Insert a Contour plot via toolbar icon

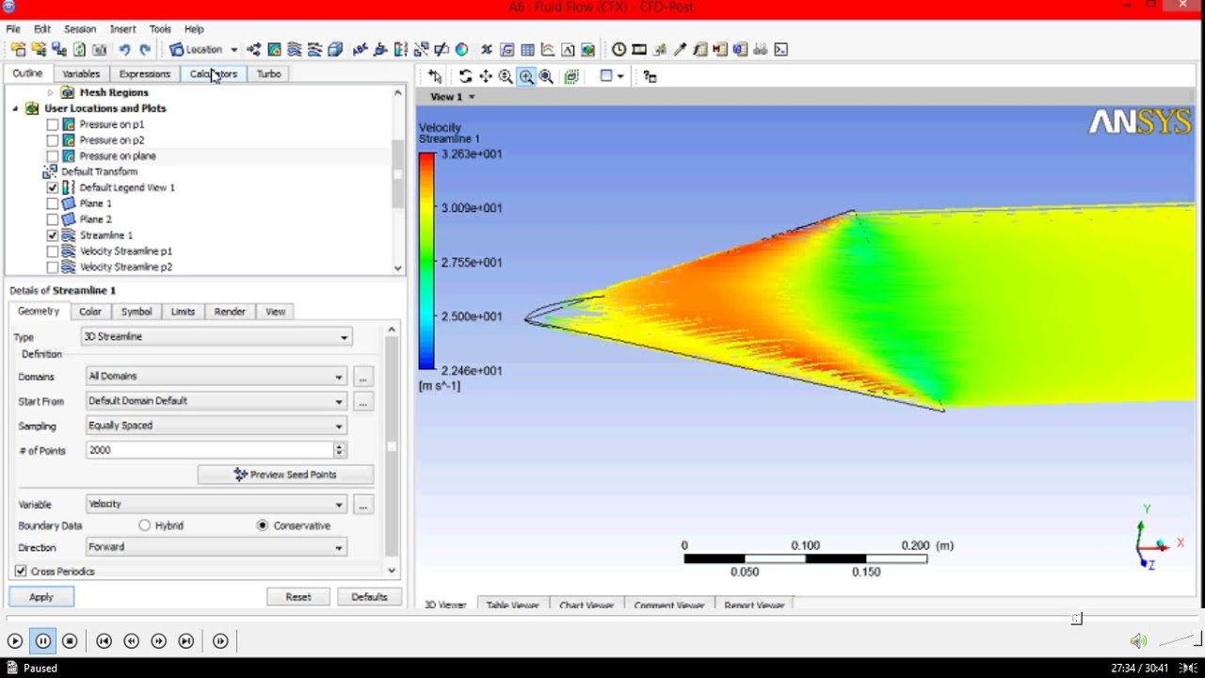coord(274,49)
